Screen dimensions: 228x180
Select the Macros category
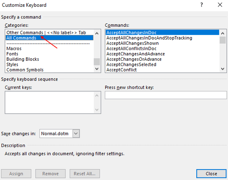tap(14, 49)
